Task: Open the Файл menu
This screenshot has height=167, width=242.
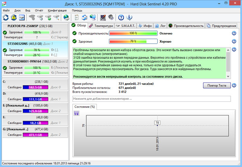Action: coord(6,10)
